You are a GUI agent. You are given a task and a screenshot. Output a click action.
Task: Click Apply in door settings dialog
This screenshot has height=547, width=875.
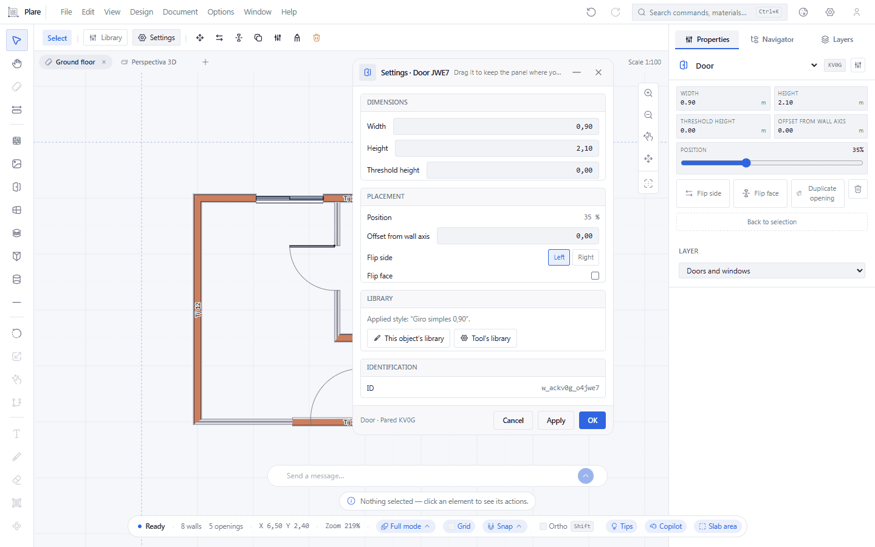[556, 421]
